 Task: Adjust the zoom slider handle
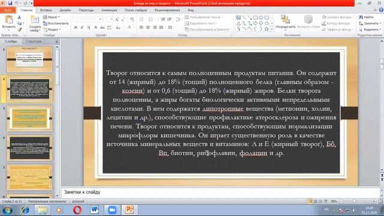[x=354, y=201]
